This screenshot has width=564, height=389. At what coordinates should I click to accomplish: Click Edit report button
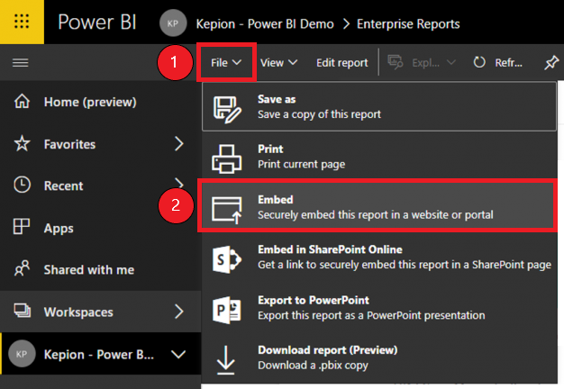coord(342,63)
